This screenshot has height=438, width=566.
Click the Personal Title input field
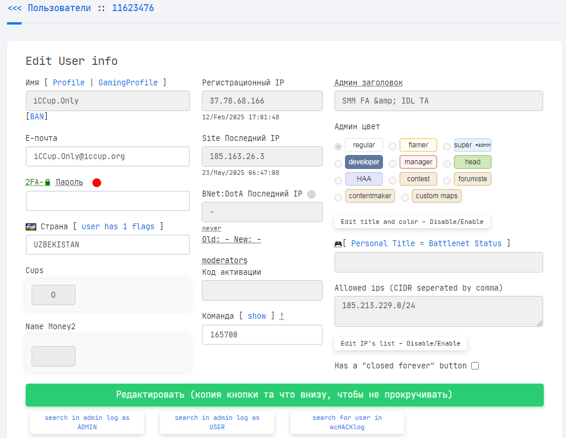coord(439,262)
